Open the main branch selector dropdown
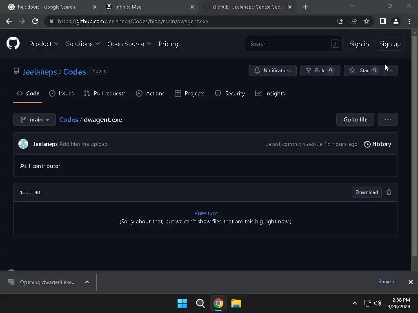The height and width of the screenshot is (313, 418). [x=34, y=119]
